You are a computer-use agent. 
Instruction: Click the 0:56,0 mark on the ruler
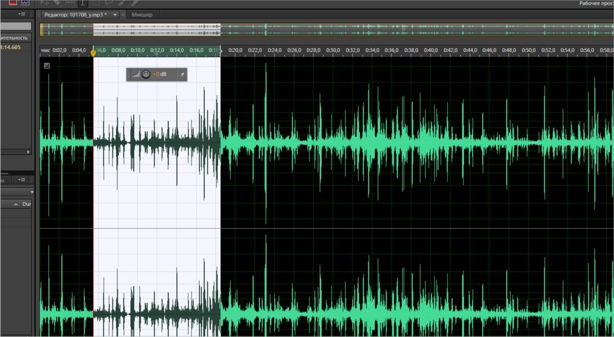point(588,50)
